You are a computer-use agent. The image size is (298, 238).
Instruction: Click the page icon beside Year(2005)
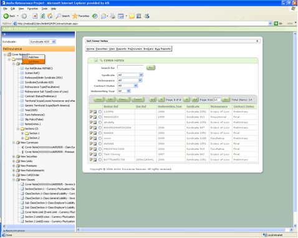click(x=22, y=110)
